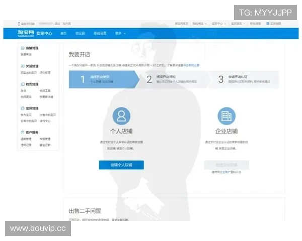Click the 交易管理 icon in sidebar

point(23,66)
